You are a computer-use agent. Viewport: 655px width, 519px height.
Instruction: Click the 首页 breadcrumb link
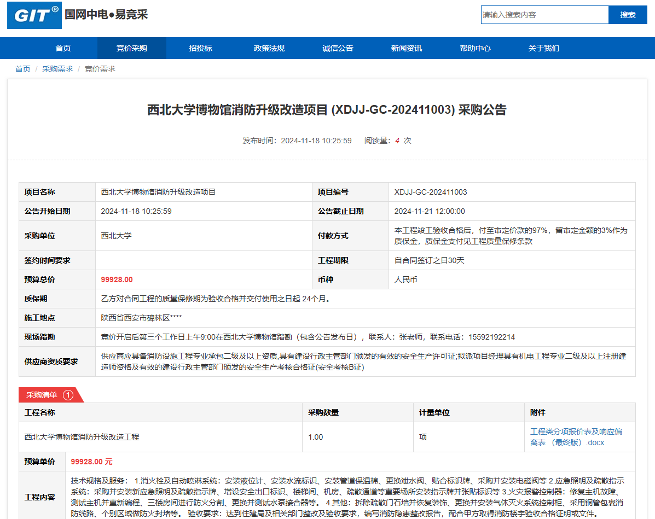point(22,69)
